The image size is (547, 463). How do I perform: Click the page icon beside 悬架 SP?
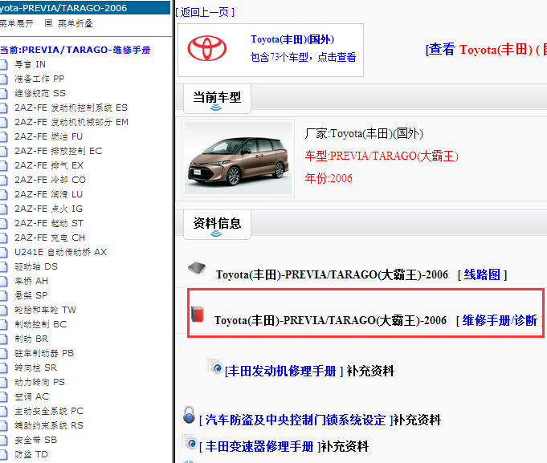[x=3, y=295]
